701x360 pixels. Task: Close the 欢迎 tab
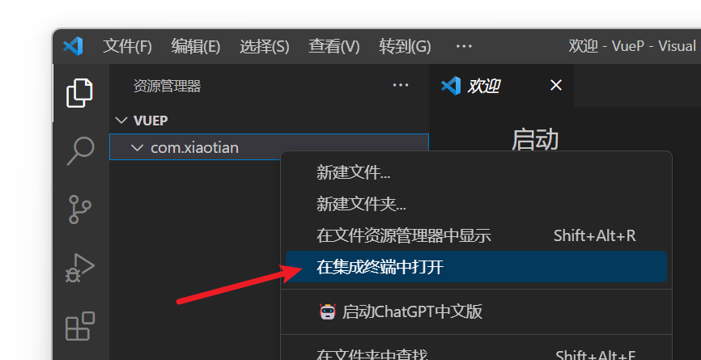coord(556,85)
